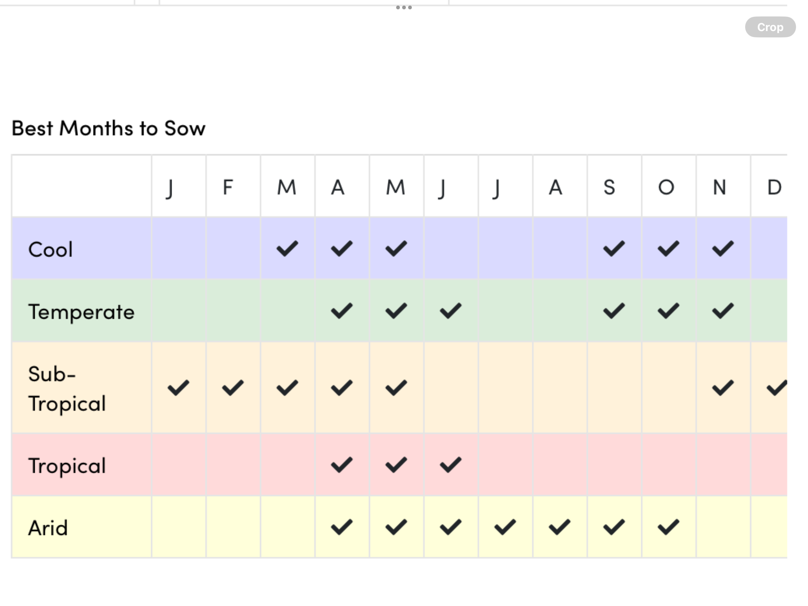Viewport: 808px width, 606px height.
Task: Click the three-dot drag handle at top
Action: click(404, 7)
